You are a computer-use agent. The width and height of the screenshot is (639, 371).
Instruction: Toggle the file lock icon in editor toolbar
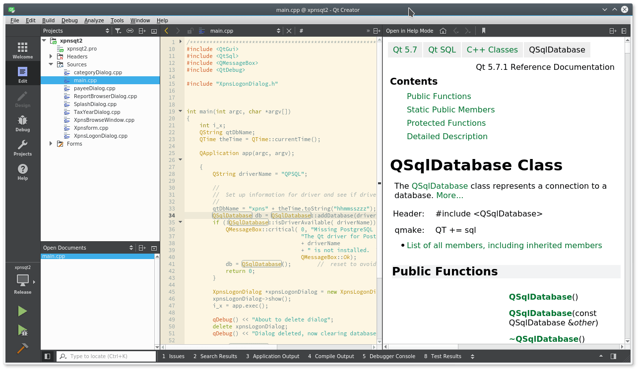pos(190,31)
